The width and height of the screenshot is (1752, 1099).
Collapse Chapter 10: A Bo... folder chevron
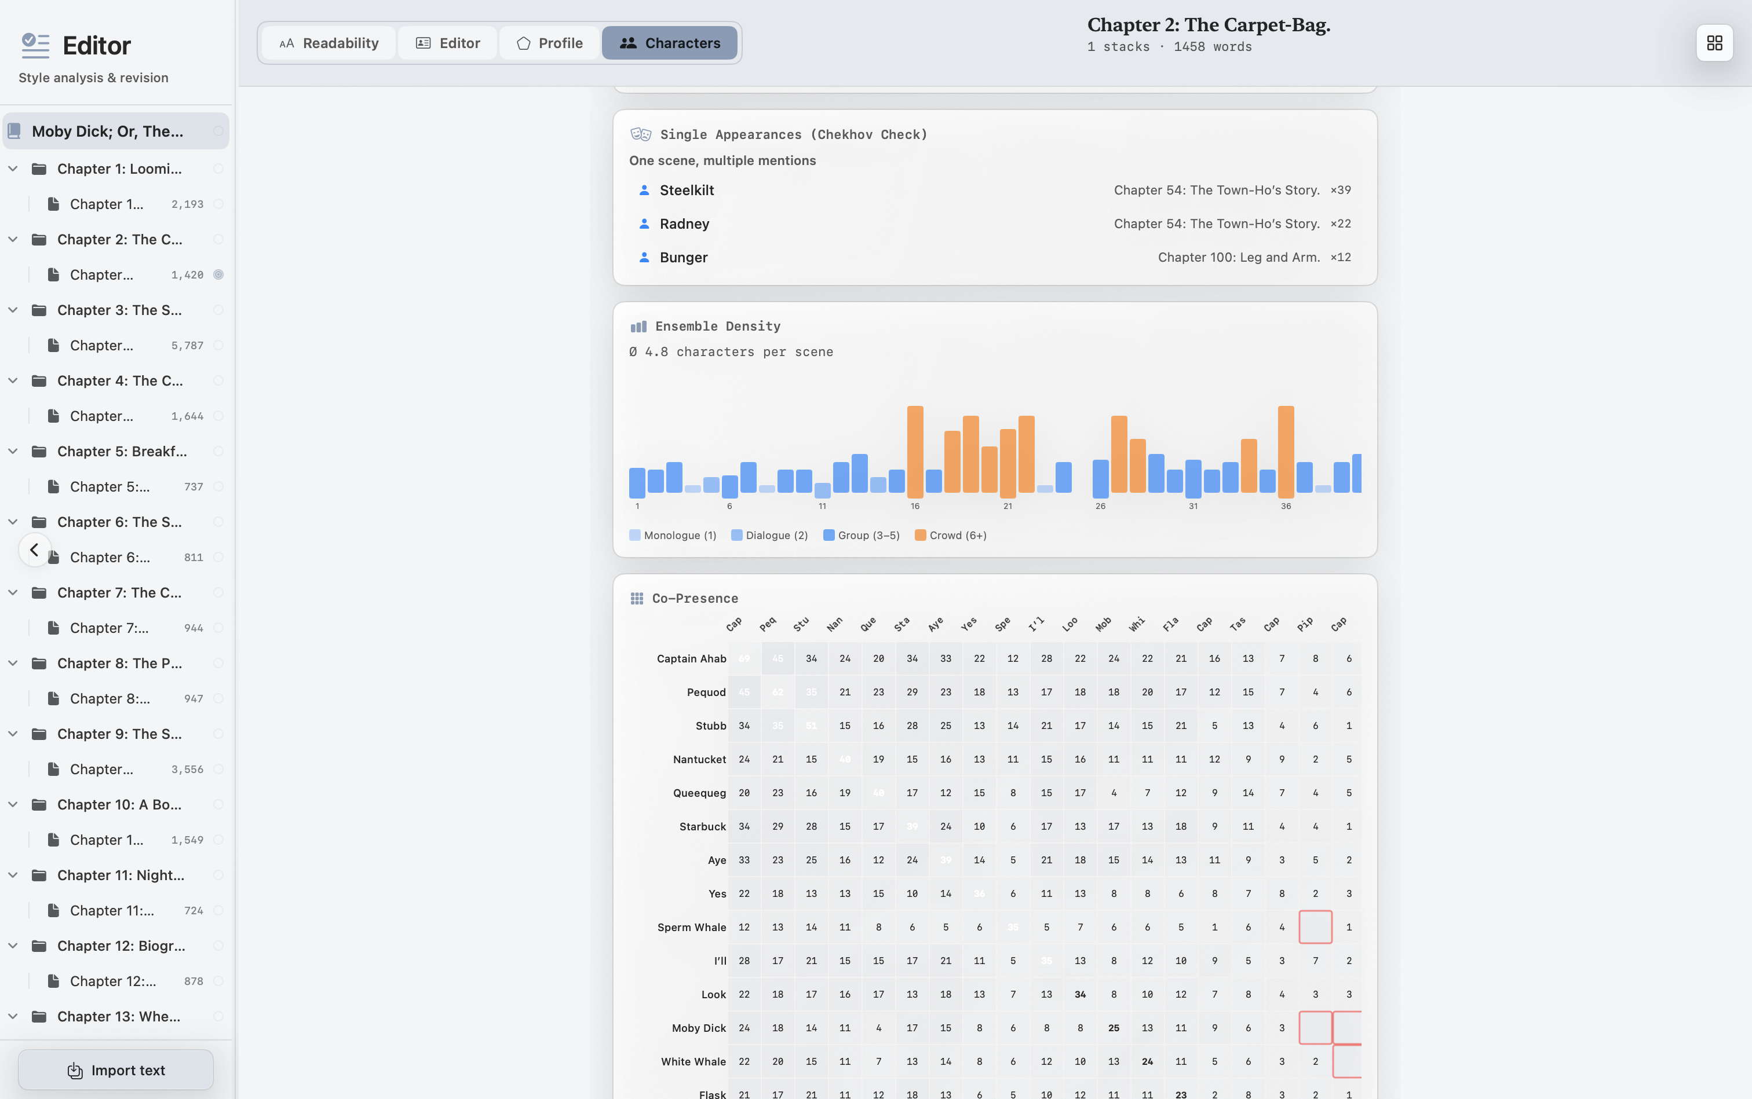12,805
